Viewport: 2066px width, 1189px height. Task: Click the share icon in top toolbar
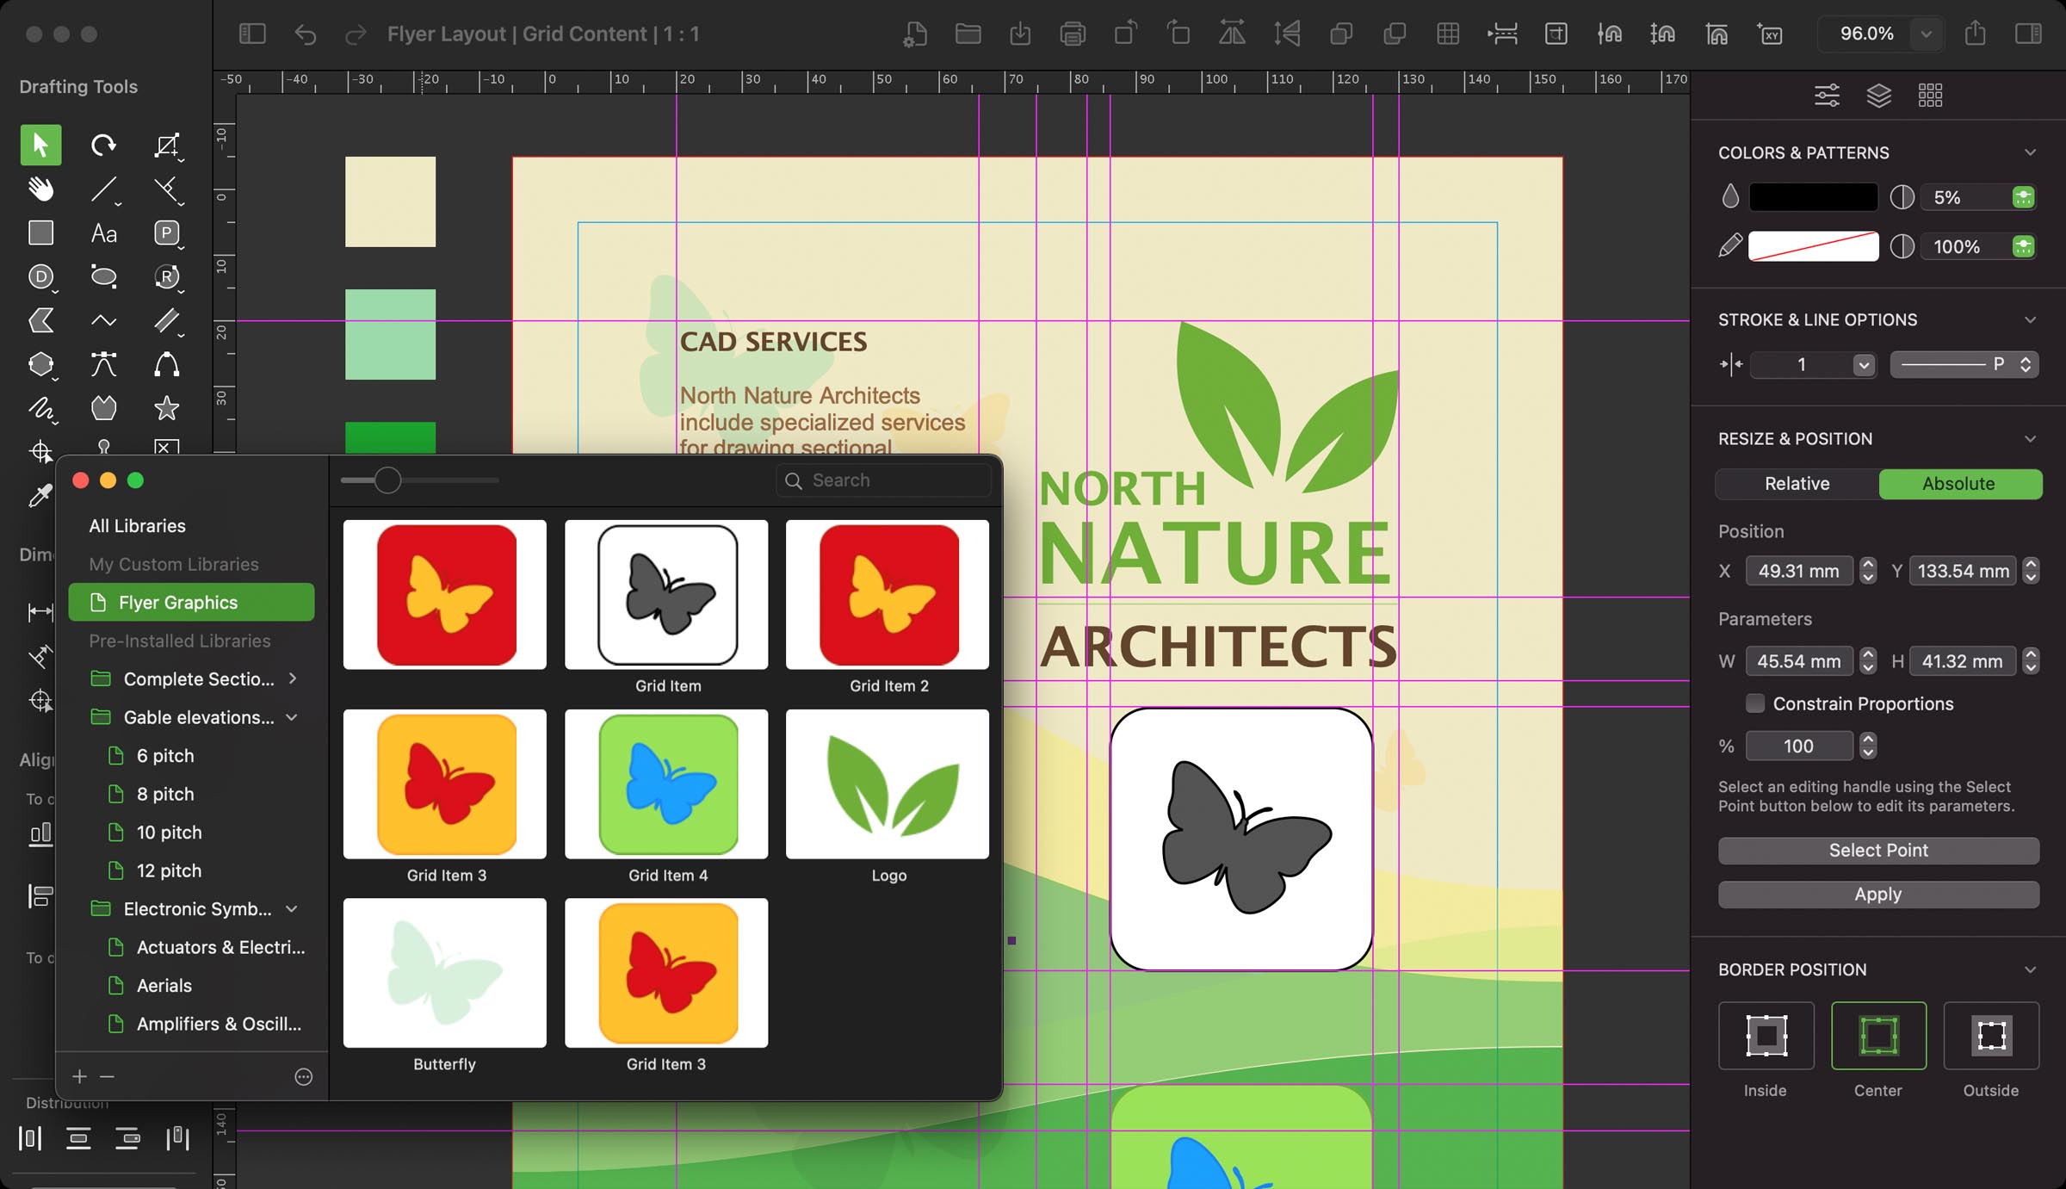click(1976, 34)
